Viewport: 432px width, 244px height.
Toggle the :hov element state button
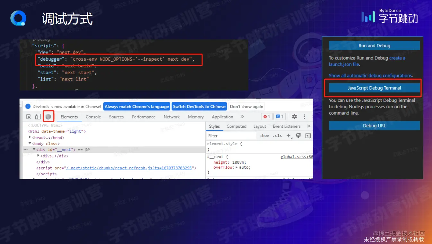coord(265,136)
